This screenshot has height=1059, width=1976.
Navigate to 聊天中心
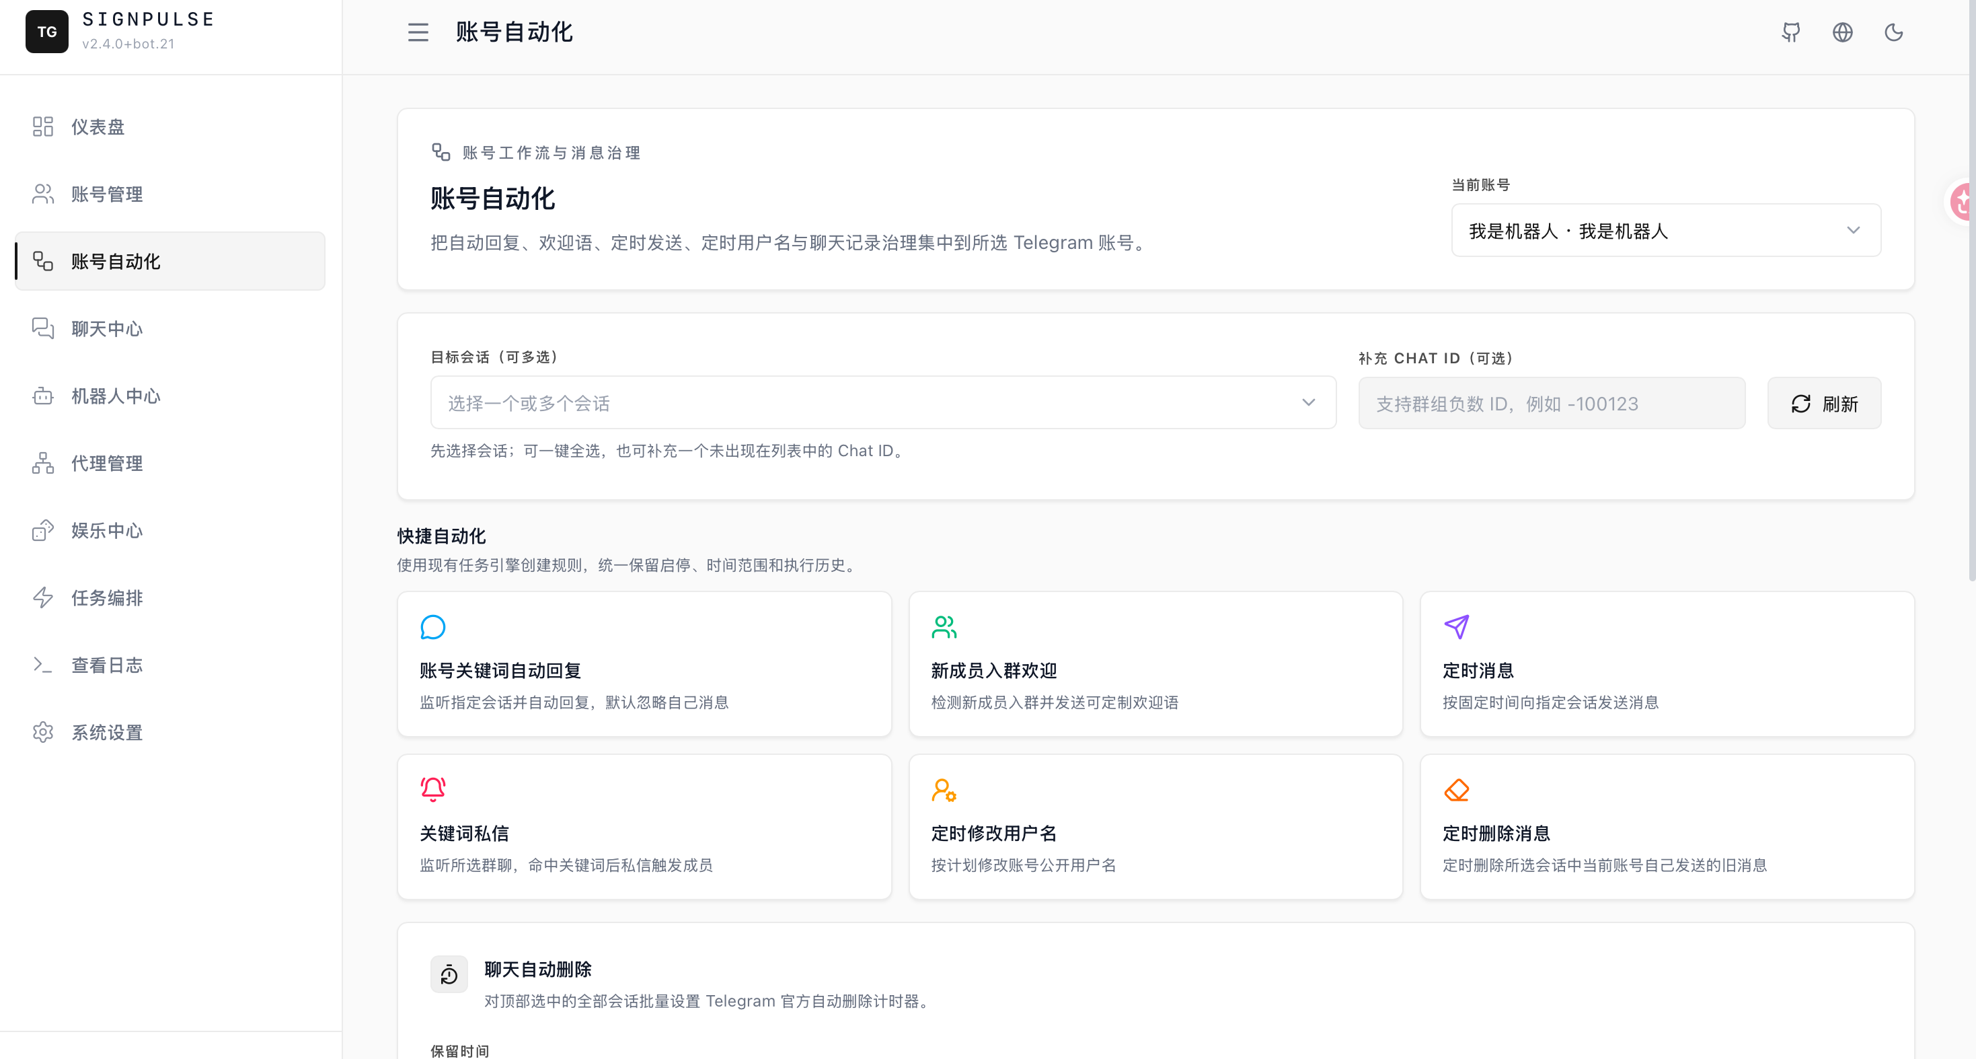[x=169, y=328]
